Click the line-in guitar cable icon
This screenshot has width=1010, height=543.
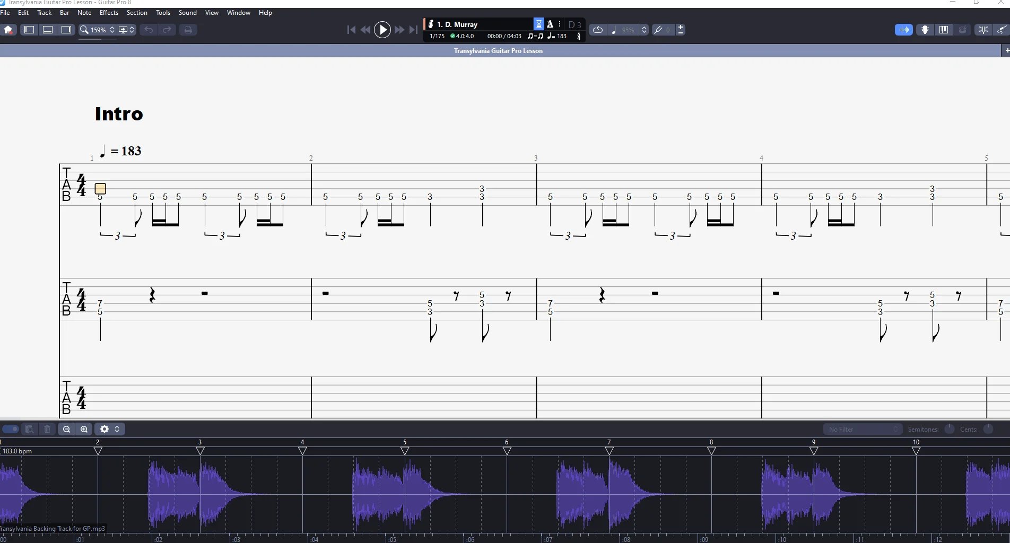point(1002,30)
